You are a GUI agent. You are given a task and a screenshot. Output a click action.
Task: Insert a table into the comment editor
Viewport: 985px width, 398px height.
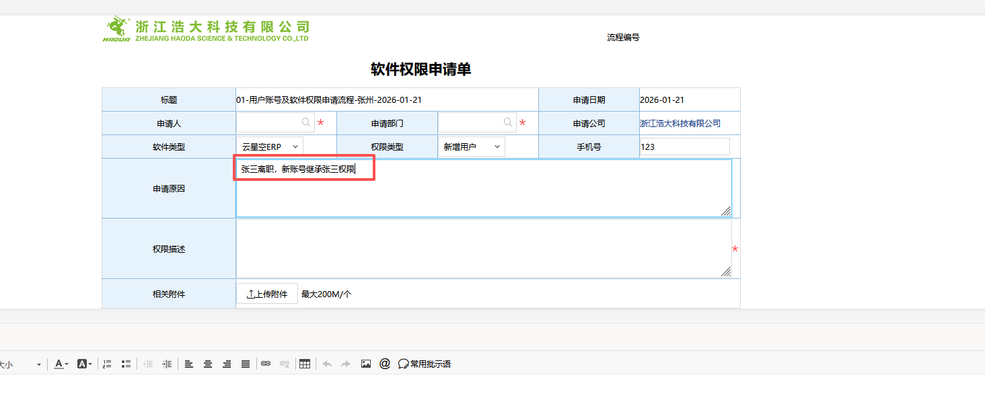(304, 364)
